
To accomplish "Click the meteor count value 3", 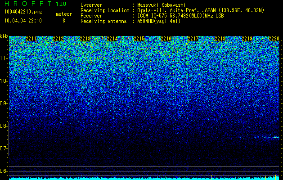I will 64,21.
